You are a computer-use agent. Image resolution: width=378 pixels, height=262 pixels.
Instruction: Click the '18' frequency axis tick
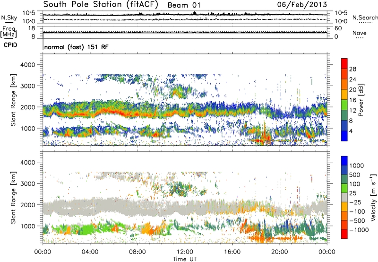pyautogui.click(x=32, y=28)
